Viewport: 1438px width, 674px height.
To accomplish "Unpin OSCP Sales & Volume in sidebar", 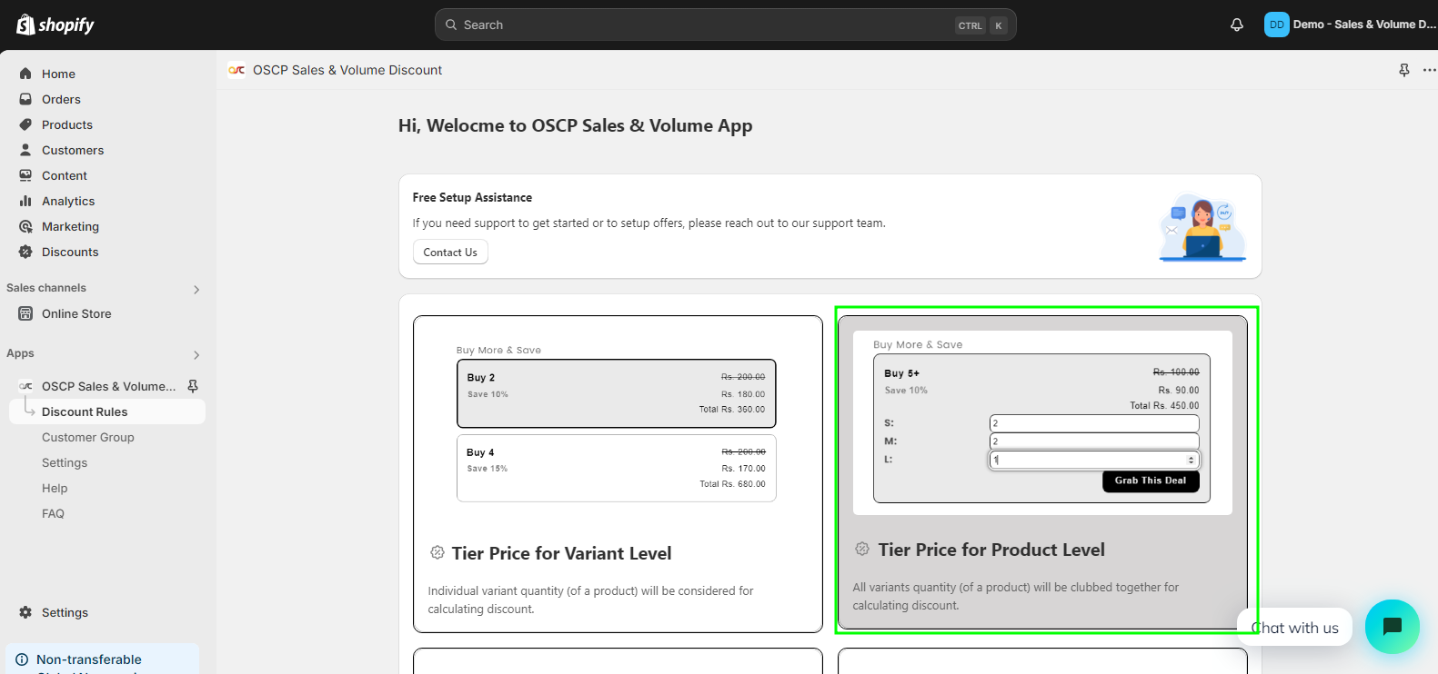I will point(193,386).
